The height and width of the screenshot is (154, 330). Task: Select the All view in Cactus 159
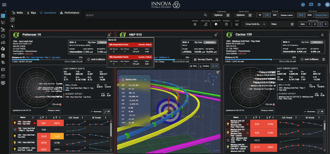click(320, 111)
